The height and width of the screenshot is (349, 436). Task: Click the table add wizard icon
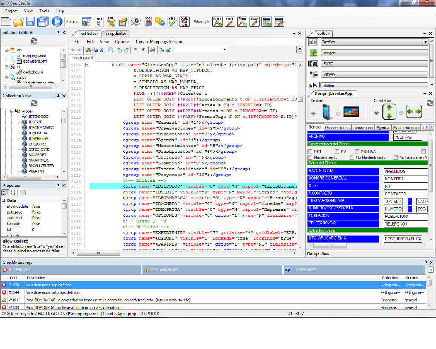pyautogui.click(x=267, y=22)
